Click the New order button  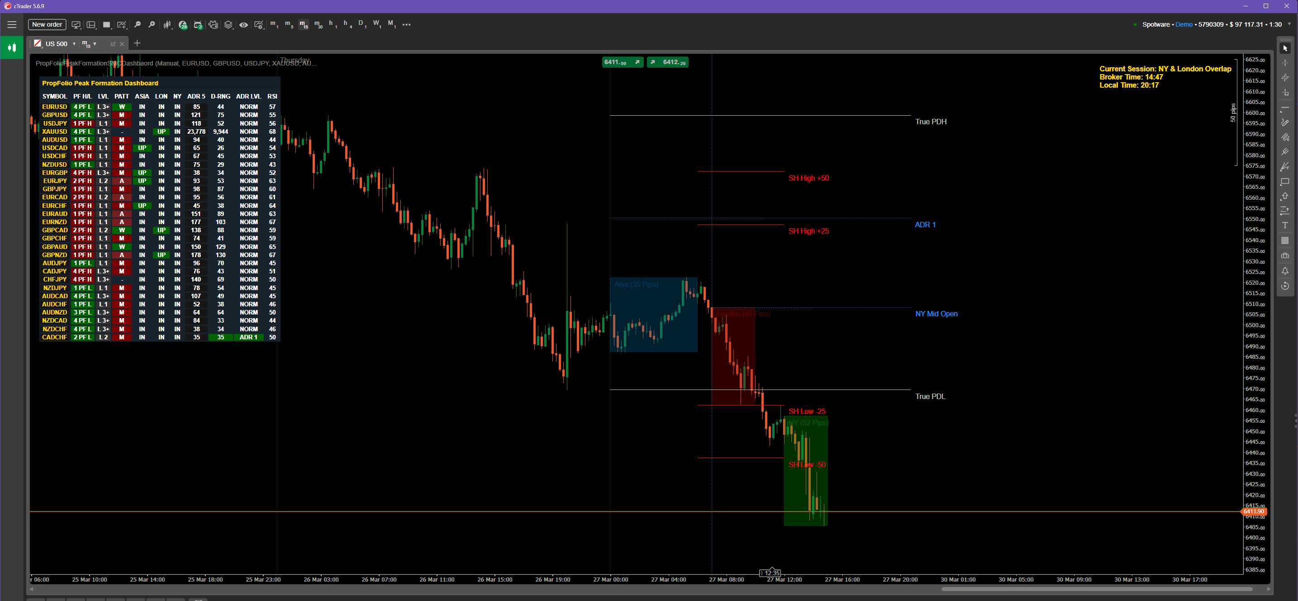pyautogui.click(x=47, y=25)
